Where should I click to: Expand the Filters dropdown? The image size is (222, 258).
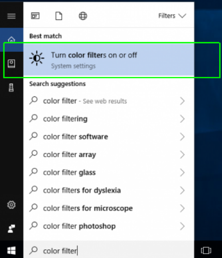(172, 16)
